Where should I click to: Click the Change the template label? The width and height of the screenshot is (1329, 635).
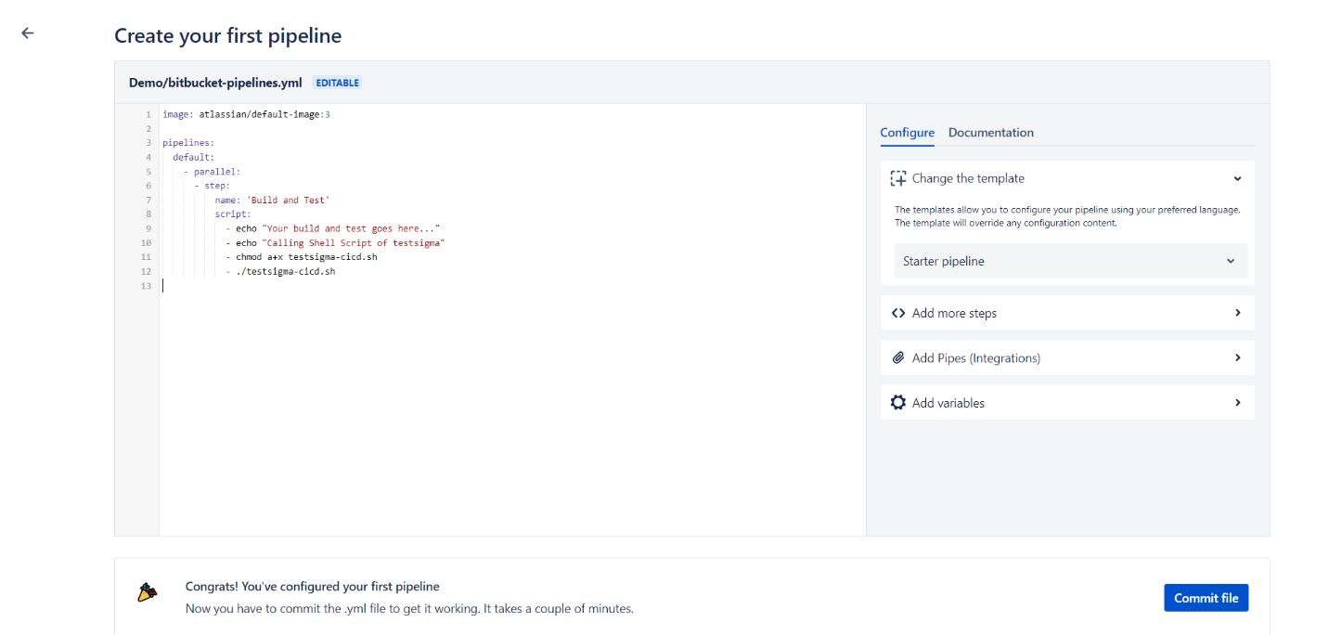pos(968,178)
